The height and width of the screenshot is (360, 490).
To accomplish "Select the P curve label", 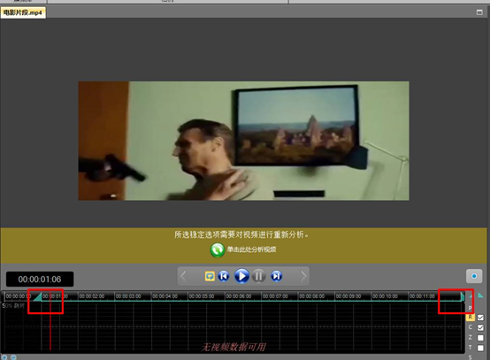I will (470, 308).
